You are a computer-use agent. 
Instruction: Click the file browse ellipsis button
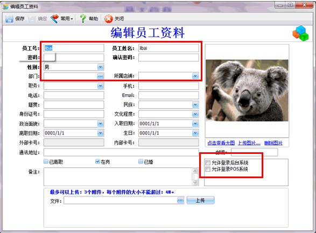(x=180, y=200)
